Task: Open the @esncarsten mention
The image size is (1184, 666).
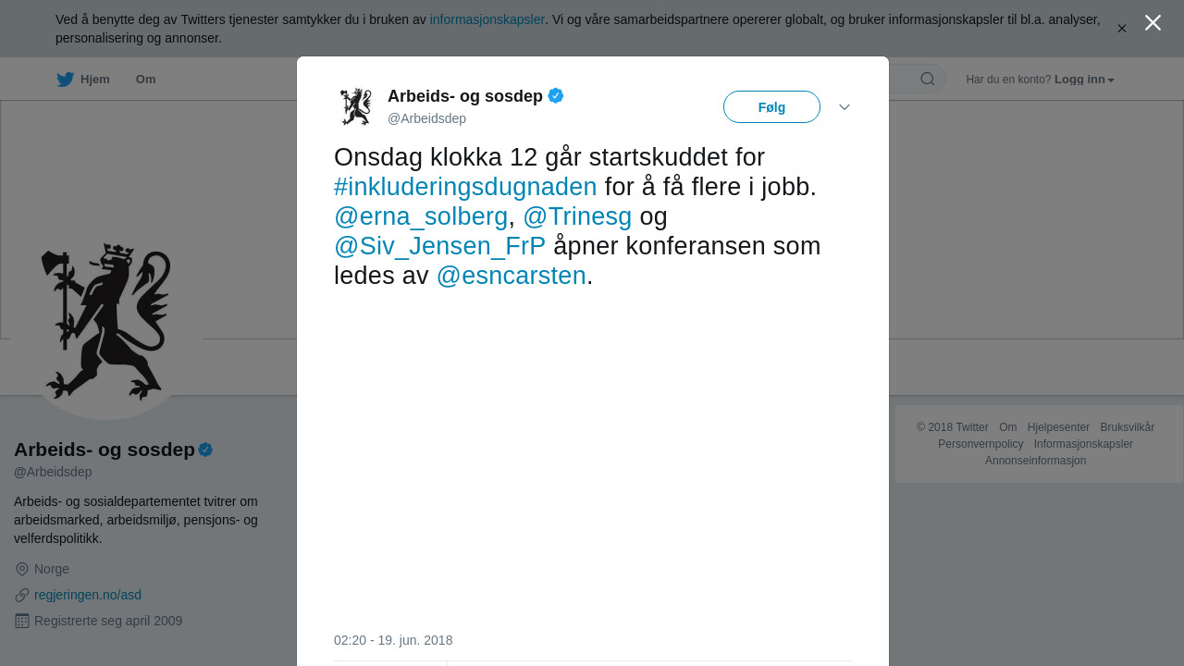Action: pos(512,276)
